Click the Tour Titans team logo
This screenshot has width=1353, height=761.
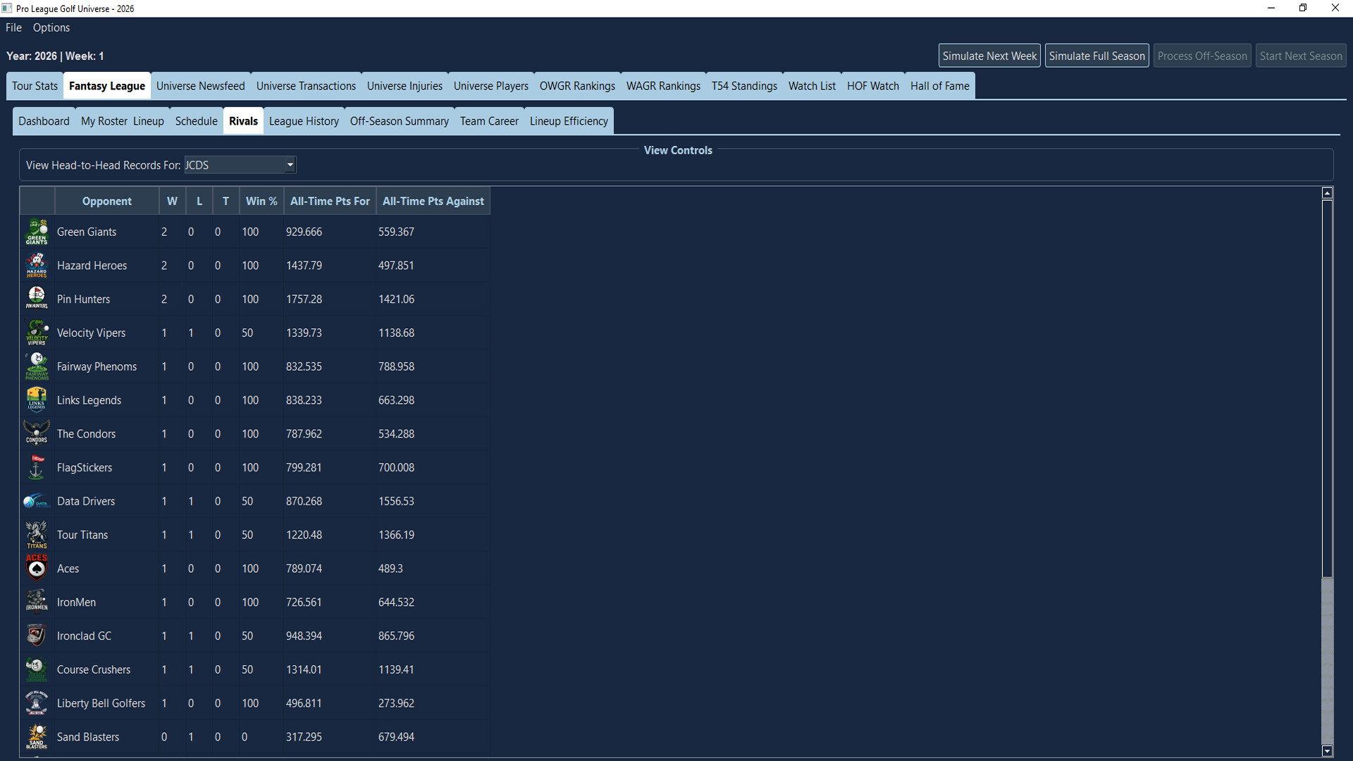click(37, 534)
